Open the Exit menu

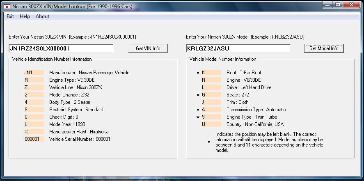[10, 16]
